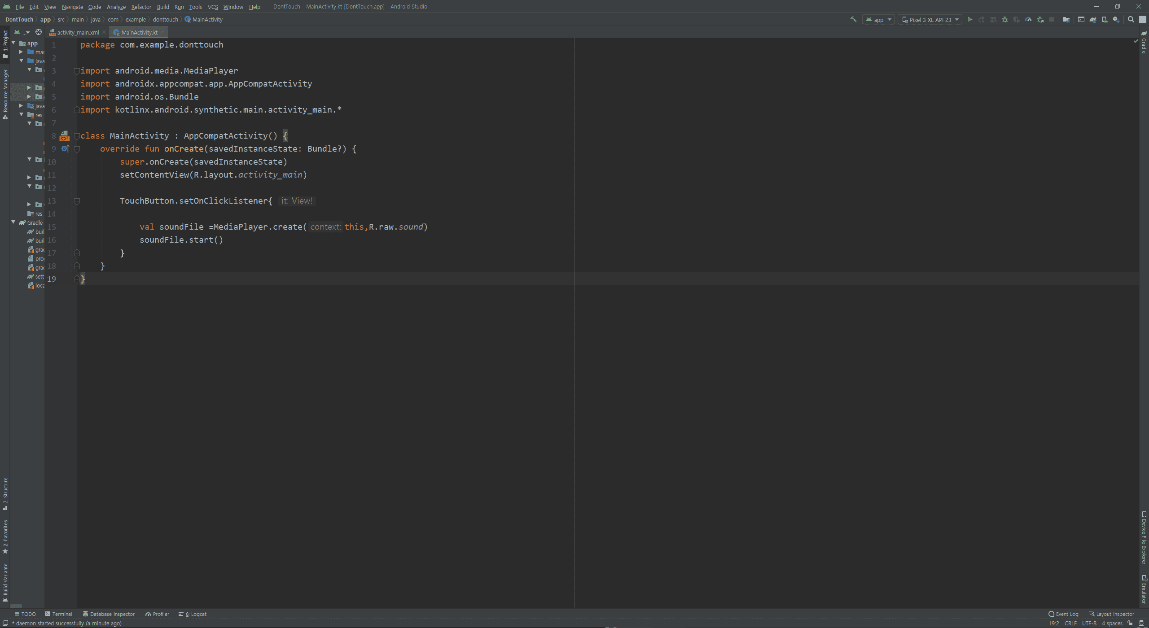Click the Search Everywhere magnifier icon
1149x628 pixels.
[1131, 19]
